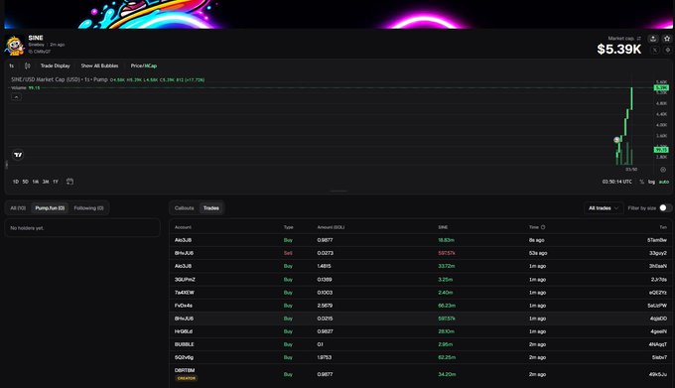Click the Account column header
675x388 pixels.
[183, 227]
